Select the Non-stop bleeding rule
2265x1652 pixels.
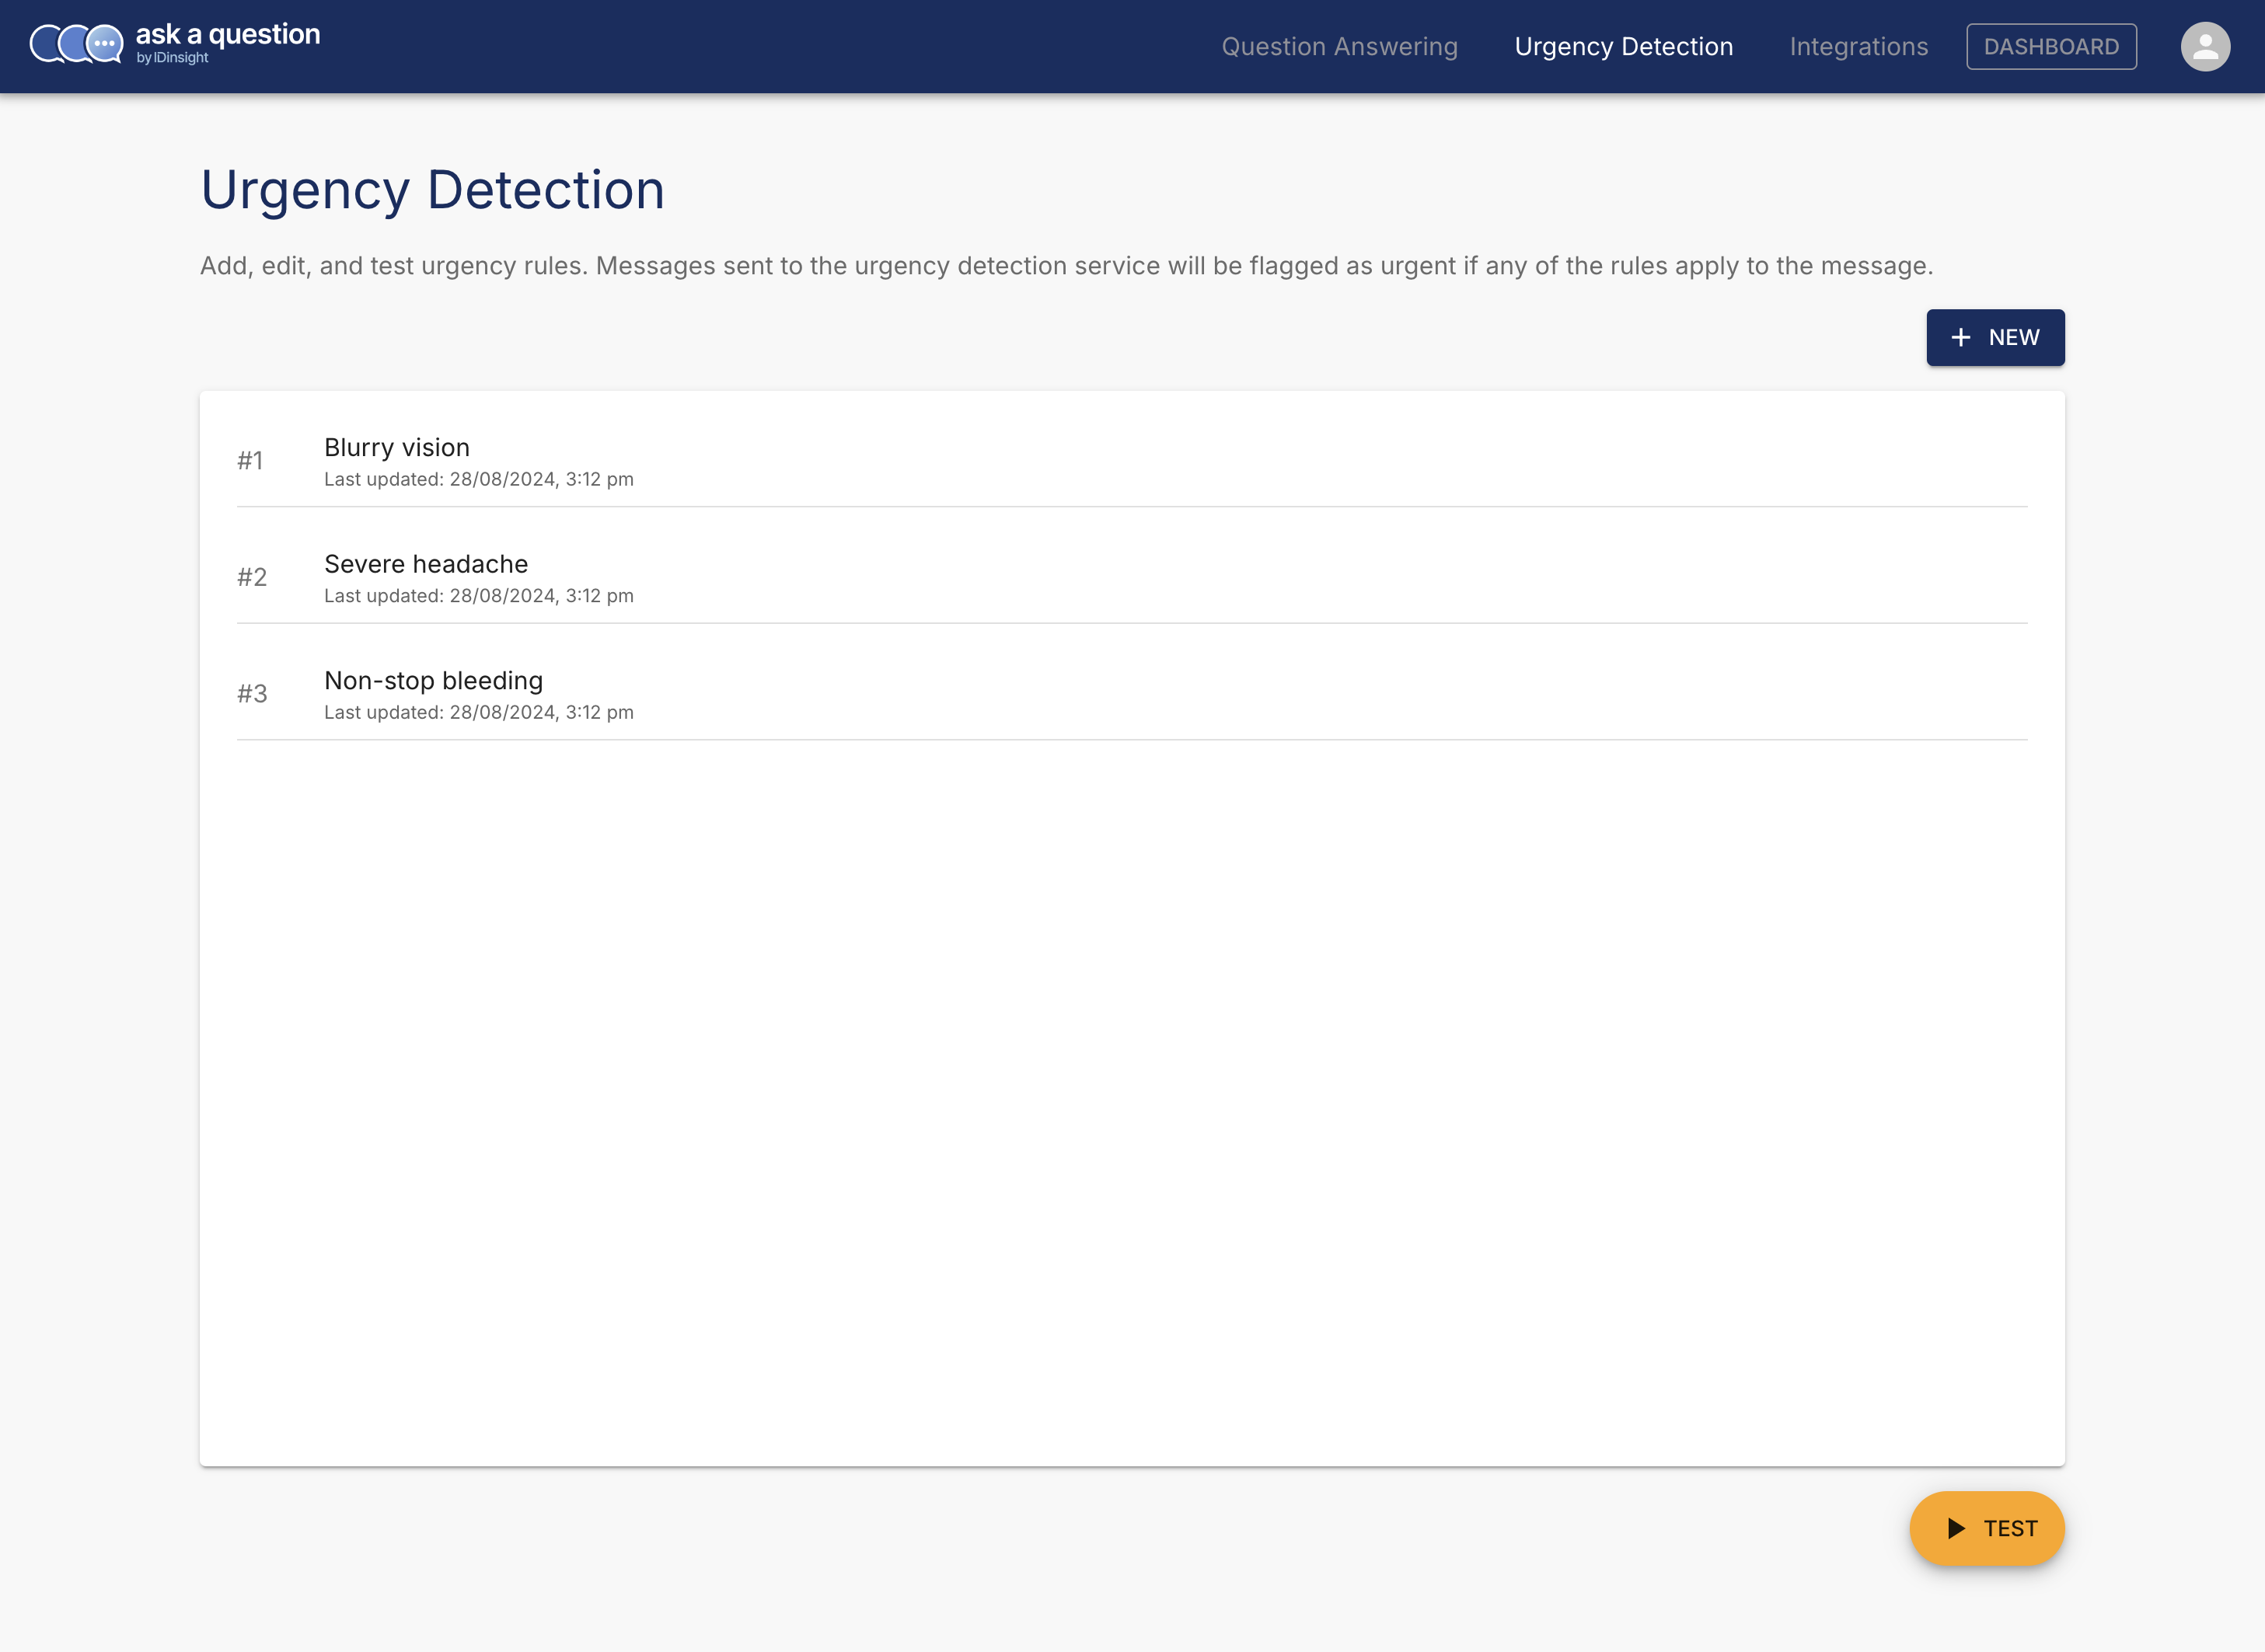coord(433,681)
